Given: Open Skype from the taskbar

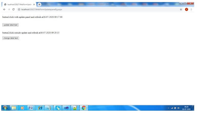Looking at the screenshot, I should 57,108.
